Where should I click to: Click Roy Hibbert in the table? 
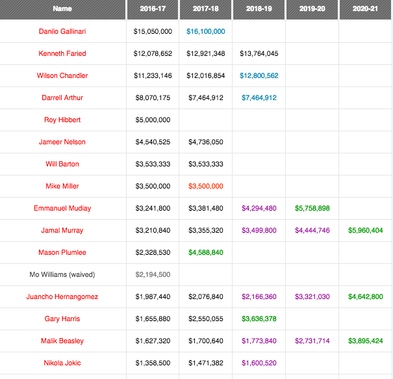coord(62,120)
